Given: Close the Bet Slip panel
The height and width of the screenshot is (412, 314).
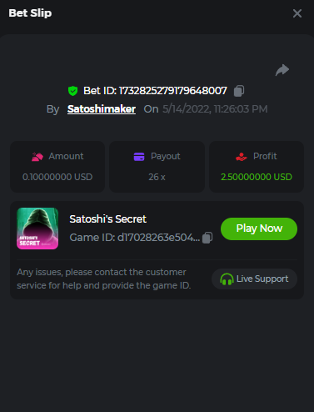Looking at the screenshot, I should (297, 13).
